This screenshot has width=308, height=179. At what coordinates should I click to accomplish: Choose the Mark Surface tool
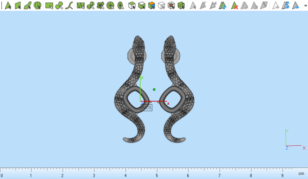point(27,5)
